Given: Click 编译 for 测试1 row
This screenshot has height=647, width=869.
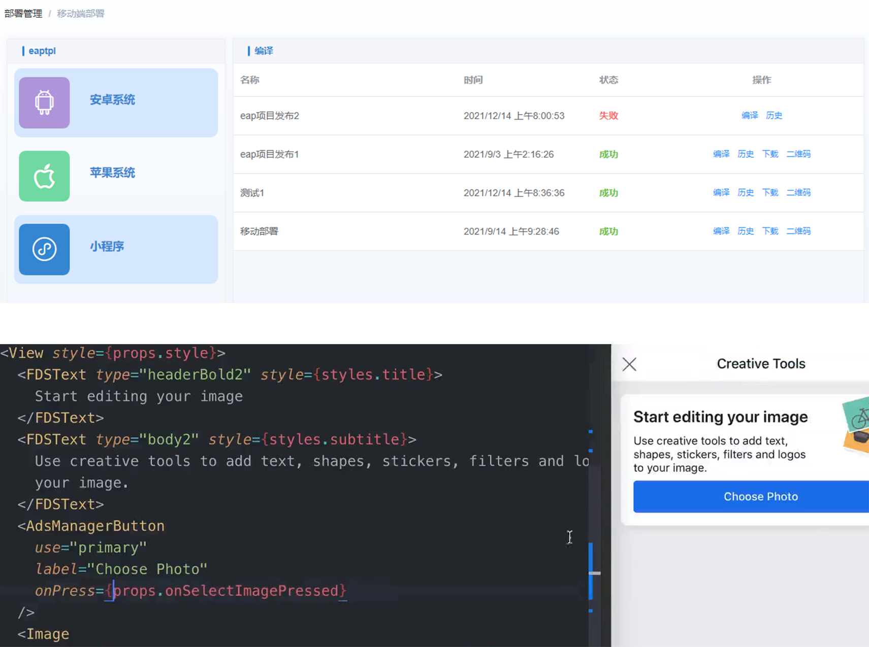Looking at the screenshot, I should pyautogui.click(x=721, y=193).
